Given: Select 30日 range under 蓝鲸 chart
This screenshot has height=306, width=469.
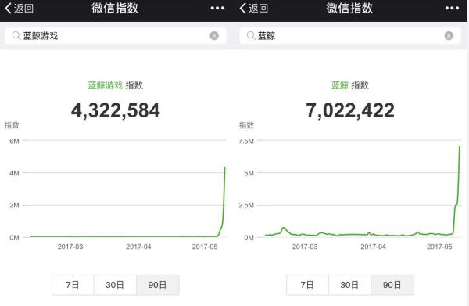Looking at the screenshot, I should tap(349, 285).
